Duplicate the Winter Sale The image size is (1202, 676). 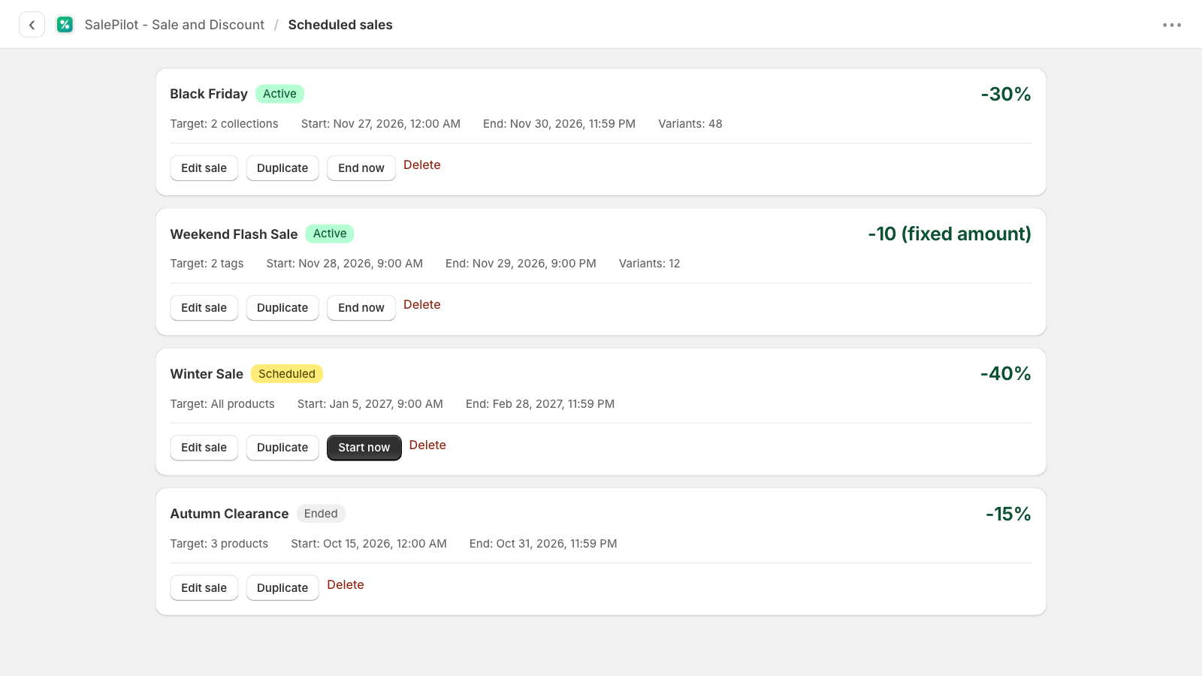tap(282, 448)
